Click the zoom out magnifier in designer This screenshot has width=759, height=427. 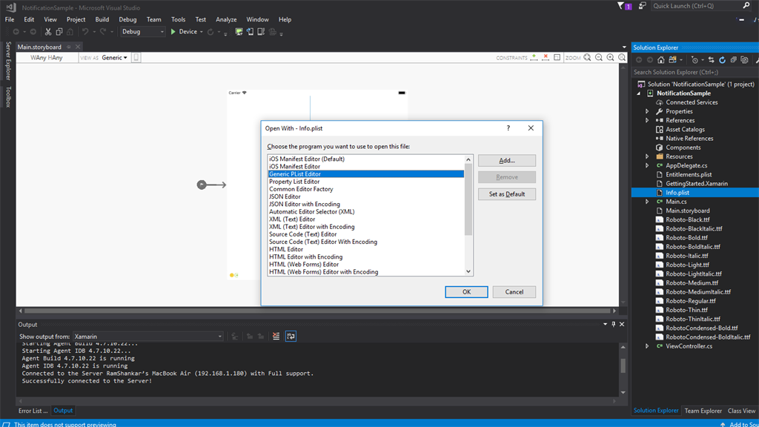click(599, 57)
